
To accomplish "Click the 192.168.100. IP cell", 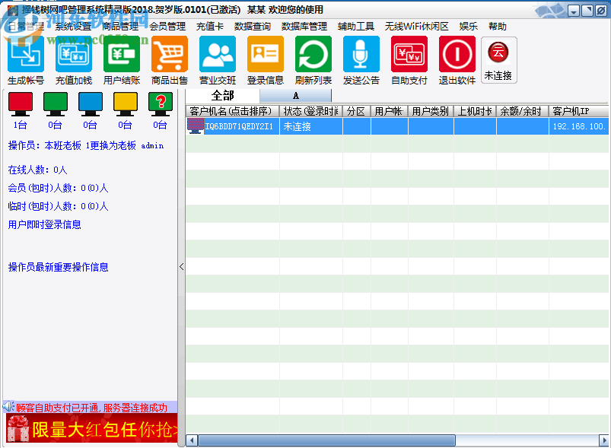I will point(578,126).
